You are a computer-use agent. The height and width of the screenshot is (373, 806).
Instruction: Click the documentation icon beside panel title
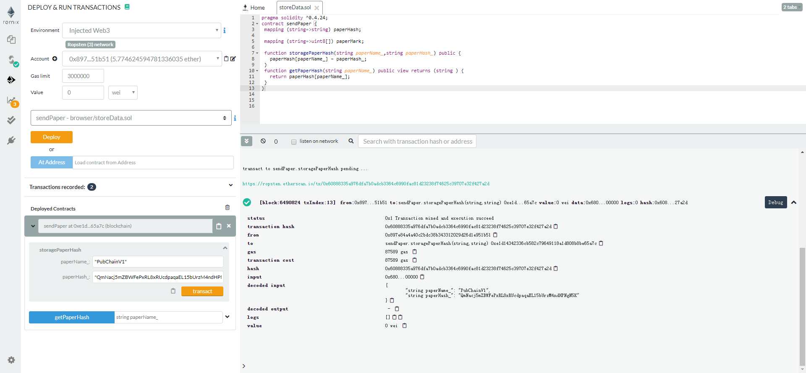pos(127,7)
